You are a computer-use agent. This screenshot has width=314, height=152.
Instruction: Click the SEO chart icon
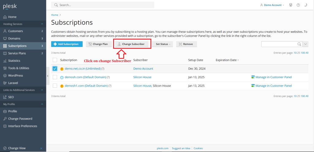[5, 97]
